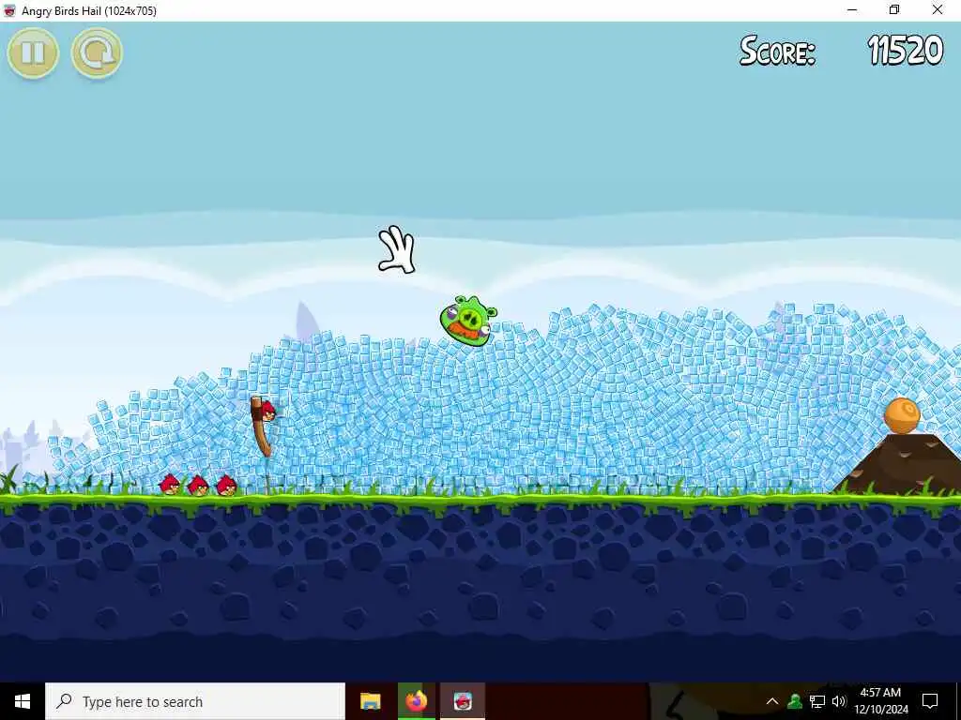The width and height of the screenshot is (961, 720).
Task: Open the notification center
Action: pos(930,701)
